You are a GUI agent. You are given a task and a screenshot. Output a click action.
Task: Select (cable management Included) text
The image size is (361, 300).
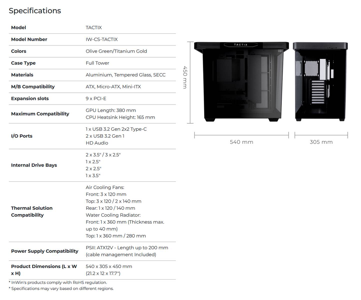(121, 254)
